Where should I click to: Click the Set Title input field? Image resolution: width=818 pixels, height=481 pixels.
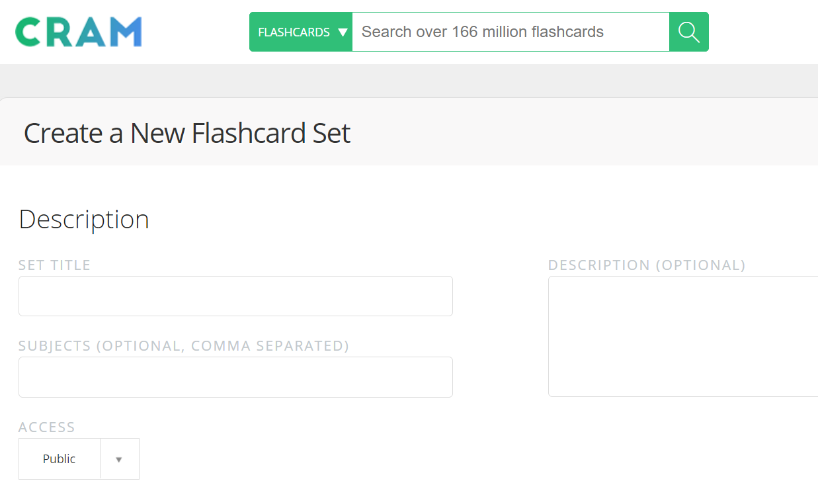pos(235,296)
